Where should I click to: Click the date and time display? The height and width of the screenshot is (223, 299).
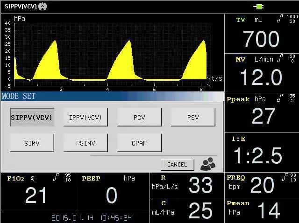(x=91, y=218)
